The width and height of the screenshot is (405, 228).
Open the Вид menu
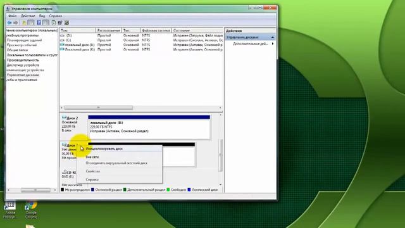[42, 16]
